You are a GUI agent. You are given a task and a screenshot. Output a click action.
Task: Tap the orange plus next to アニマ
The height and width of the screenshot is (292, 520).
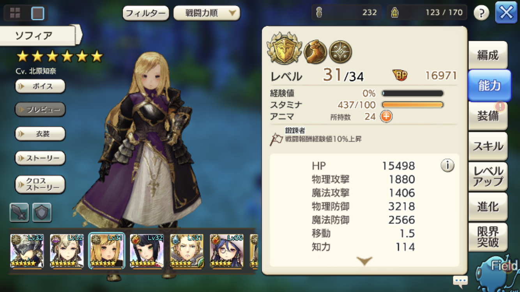point(386,116)
